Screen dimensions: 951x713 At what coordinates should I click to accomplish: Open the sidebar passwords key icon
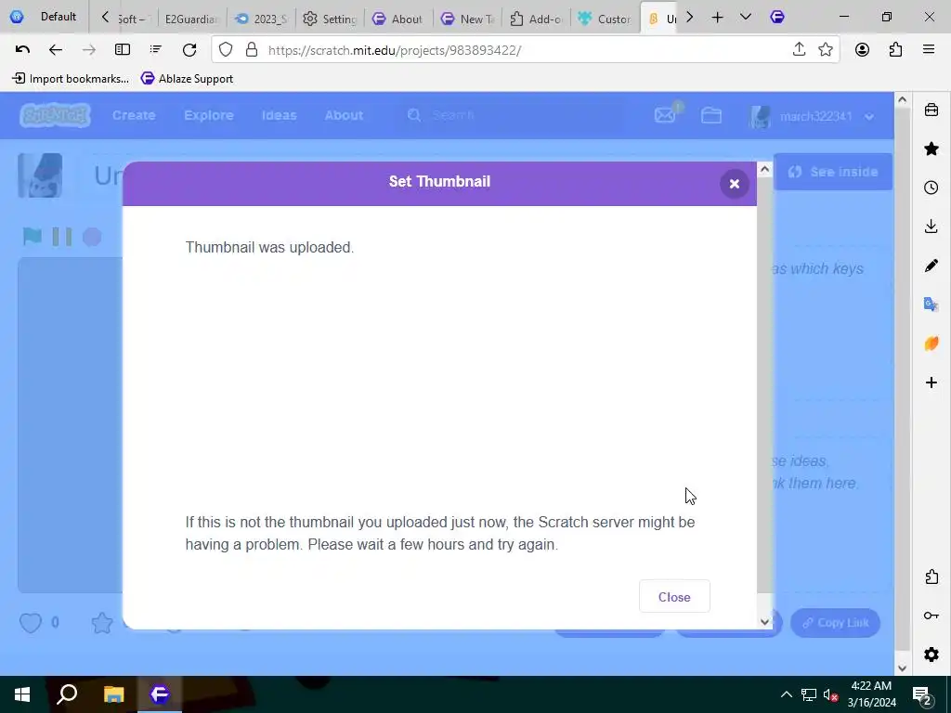click(931, 616)
